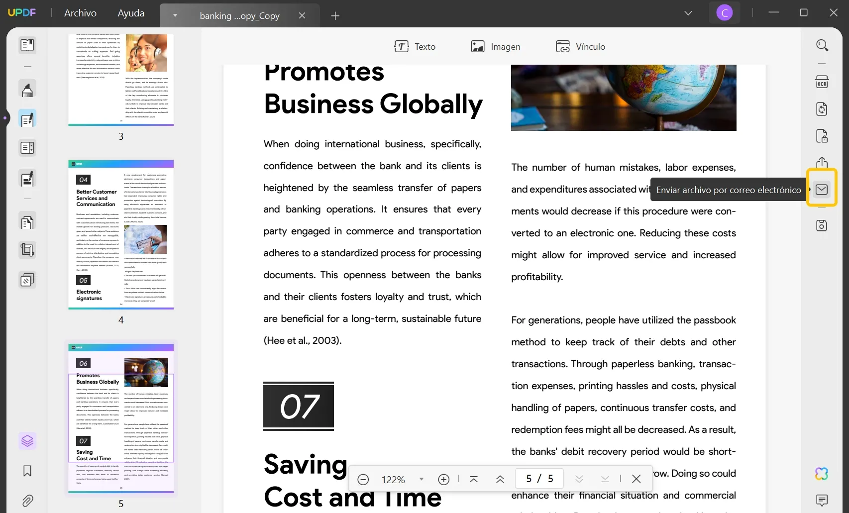Send file by email envelope icon
This screenshot has height=513, width=849.
point(822,189)
